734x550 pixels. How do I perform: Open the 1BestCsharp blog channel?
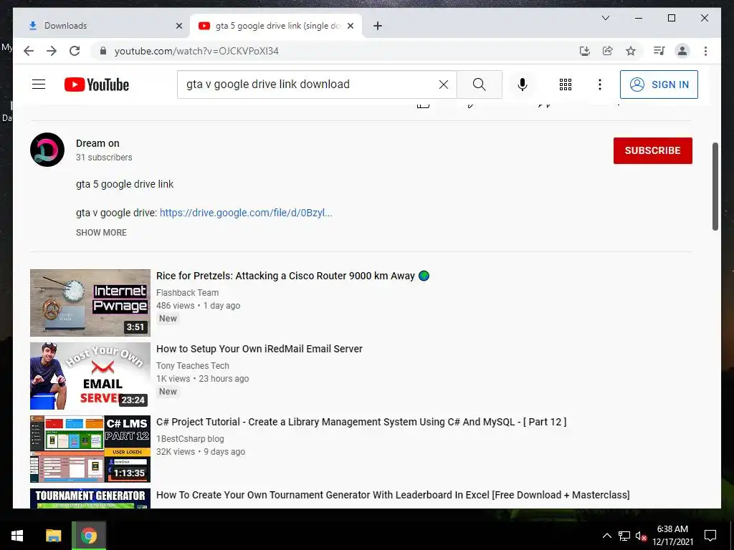pos(190,439)
